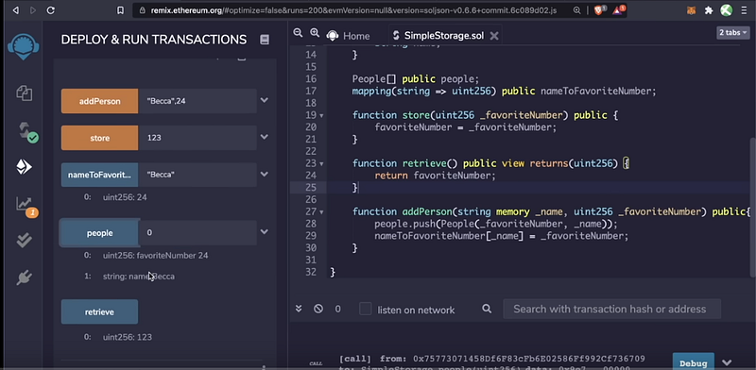Click the DEPLOY & RUN TRANSACTIONS title
This screenshot has height=370, width=756.
154,40
